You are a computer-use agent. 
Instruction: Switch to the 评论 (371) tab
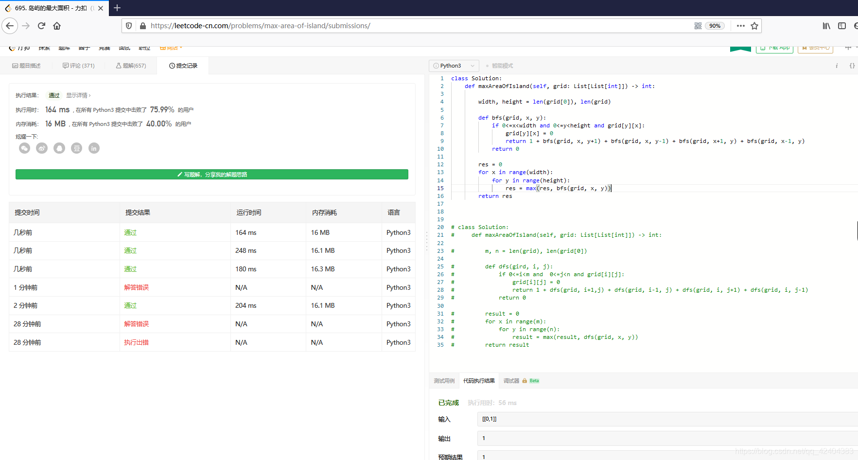[78, 66]
